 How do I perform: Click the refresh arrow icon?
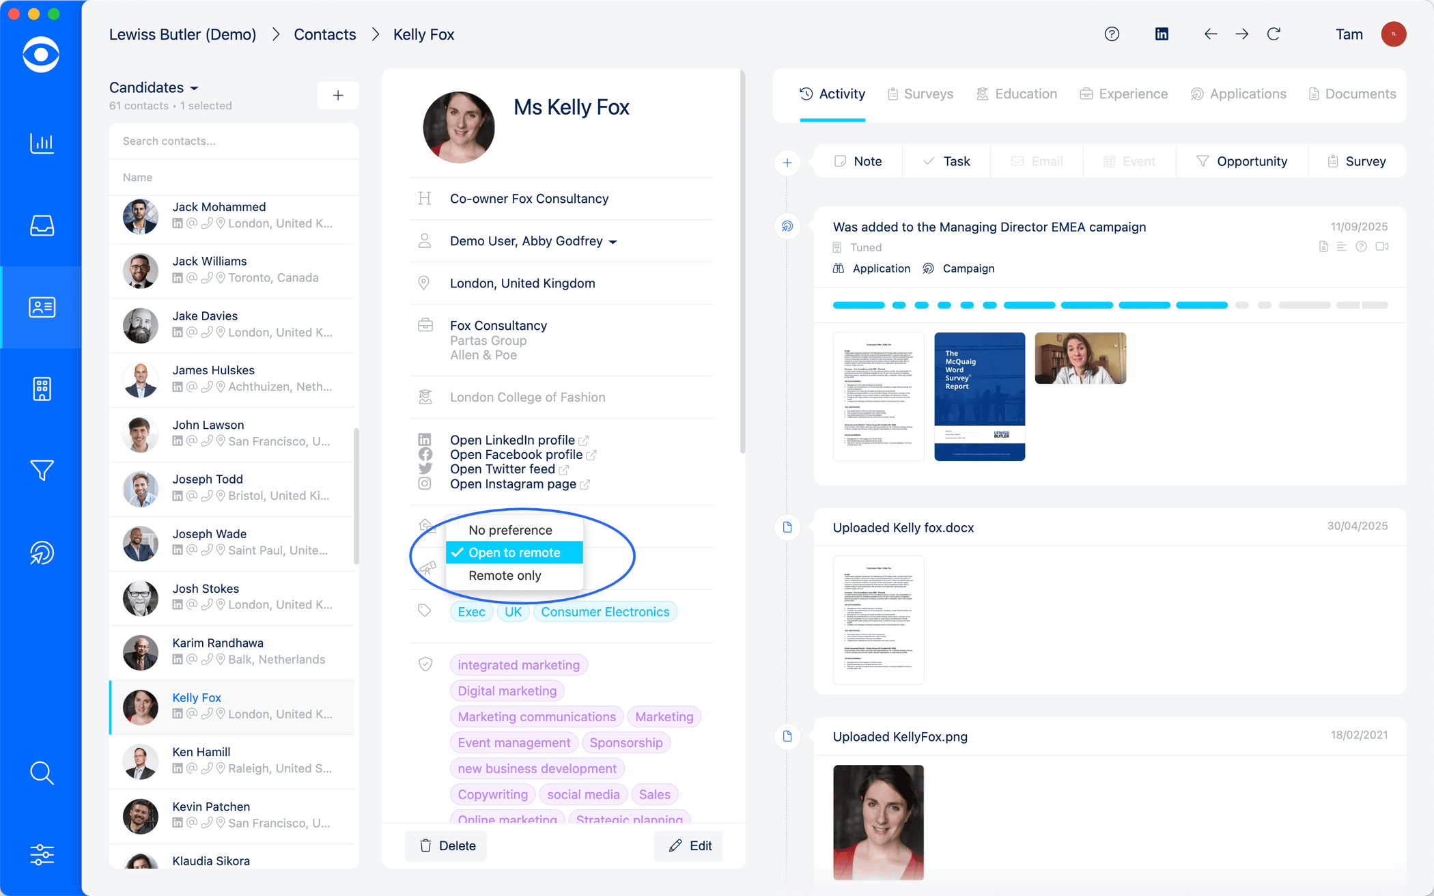pyautogui.click(x=1274, y=34)
